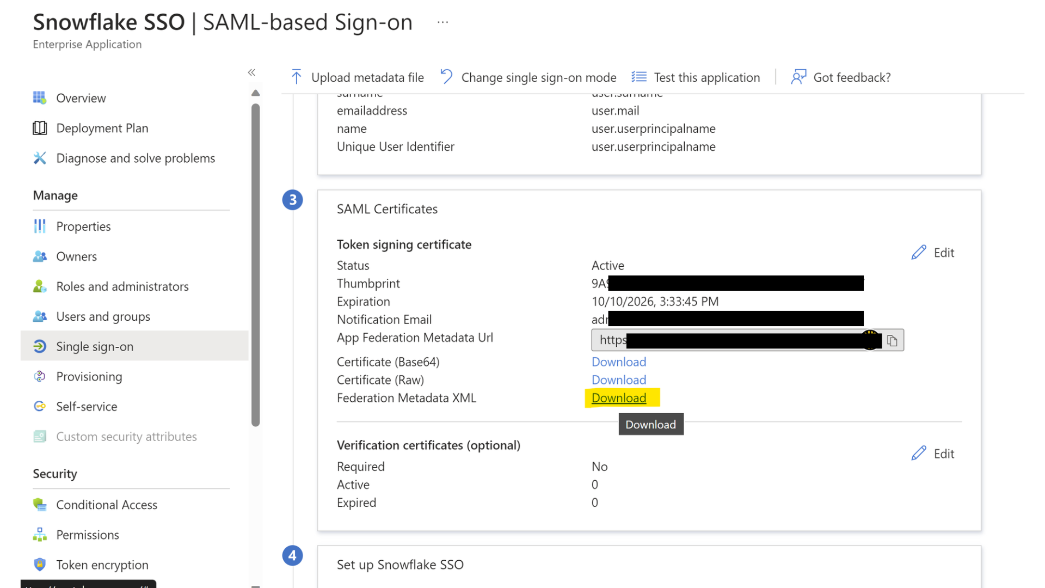Click the Self-service icon
The height and width of the screenshot is (588, 1045).
point(39,406)
